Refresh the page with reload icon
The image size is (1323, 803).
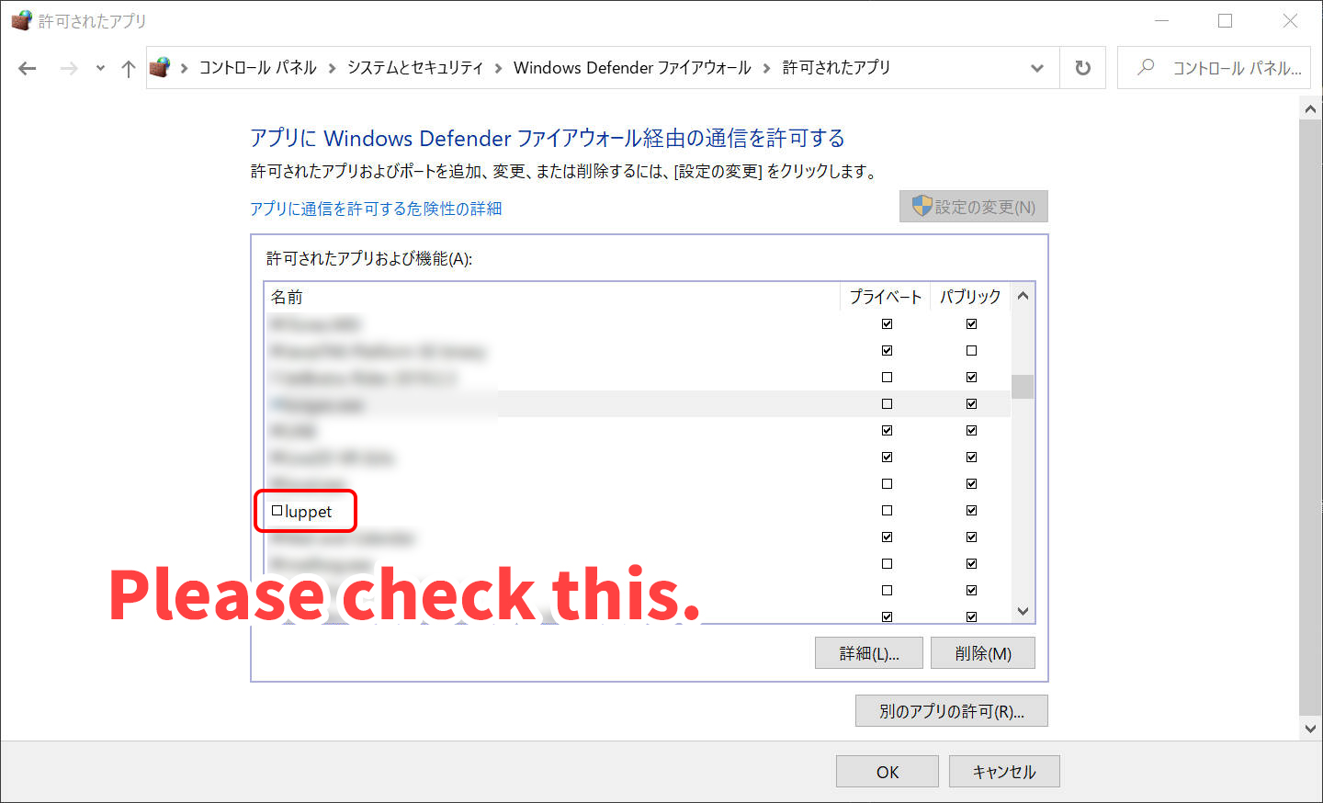click(x=1083, y=68)
